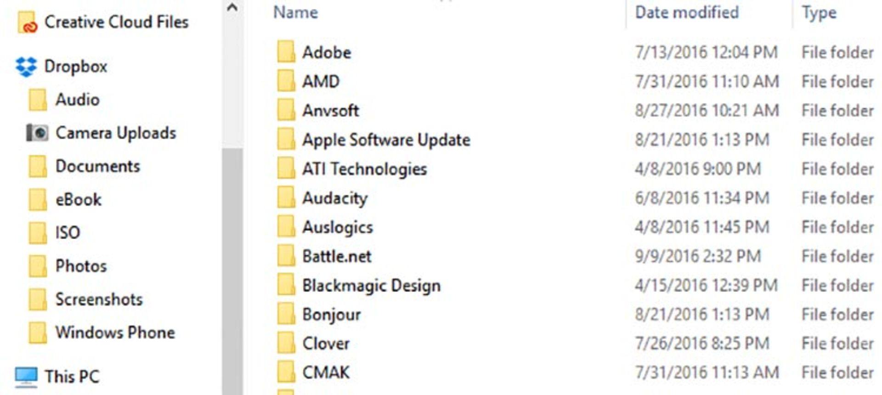The width and height of the screenshot is (882, 395).
Task: Click ATI Technologies date 4/8/2016 9:00 PM
Action: point(698,169)
